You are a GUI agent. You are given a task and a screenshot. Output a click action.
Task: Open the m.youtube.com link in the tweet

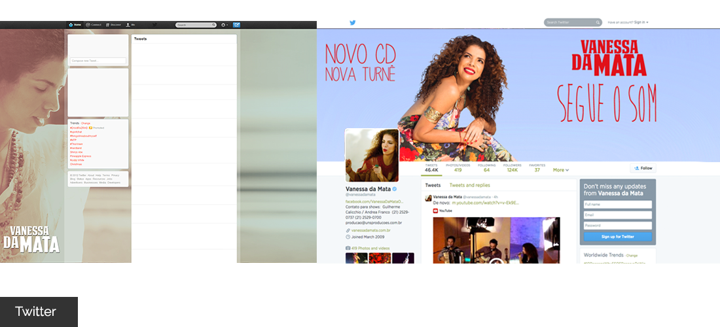[x=486, y=202]
